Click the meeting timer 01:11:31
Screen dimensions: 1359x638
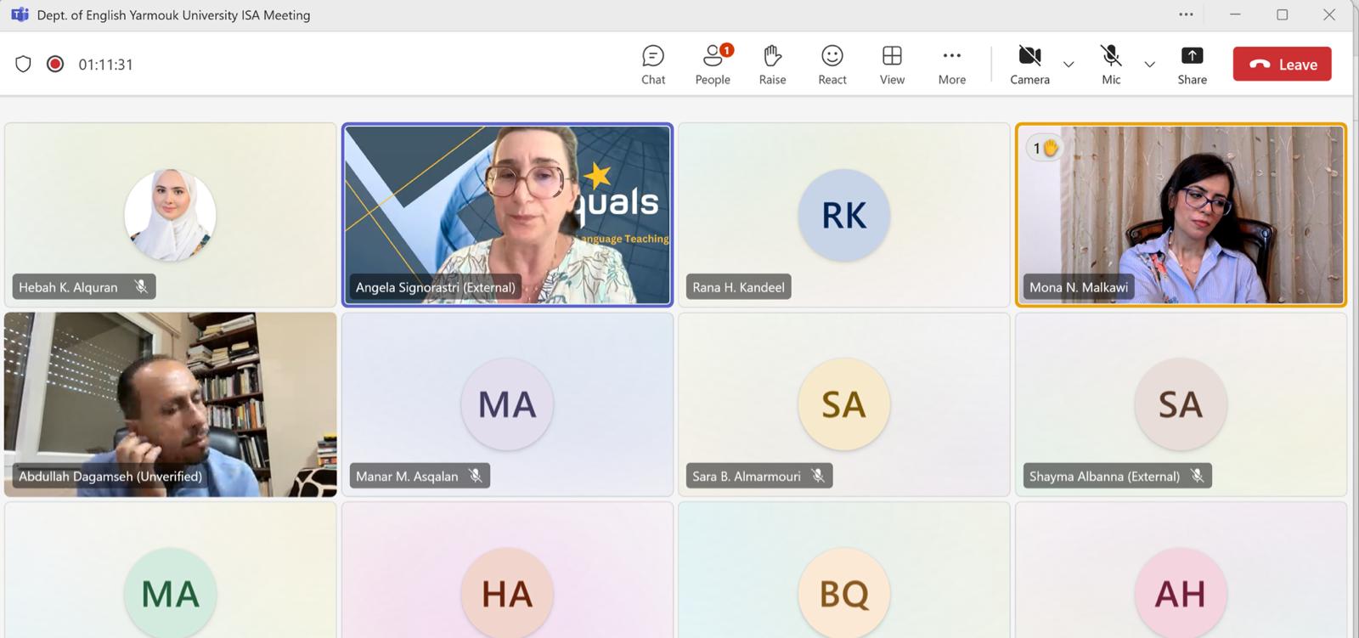(x=105, y=65)
